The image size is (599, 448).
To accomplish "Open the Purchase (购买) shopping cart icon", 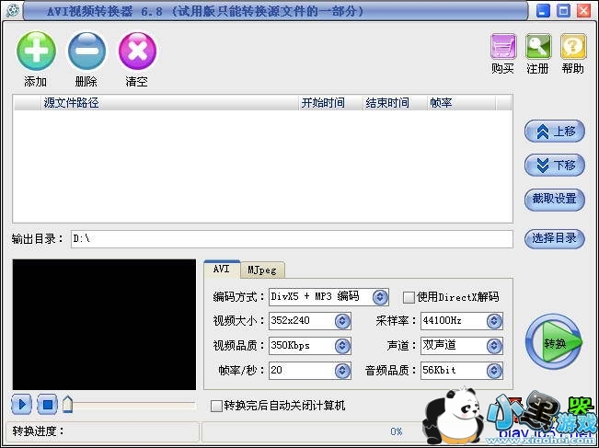I will (503, 46).
